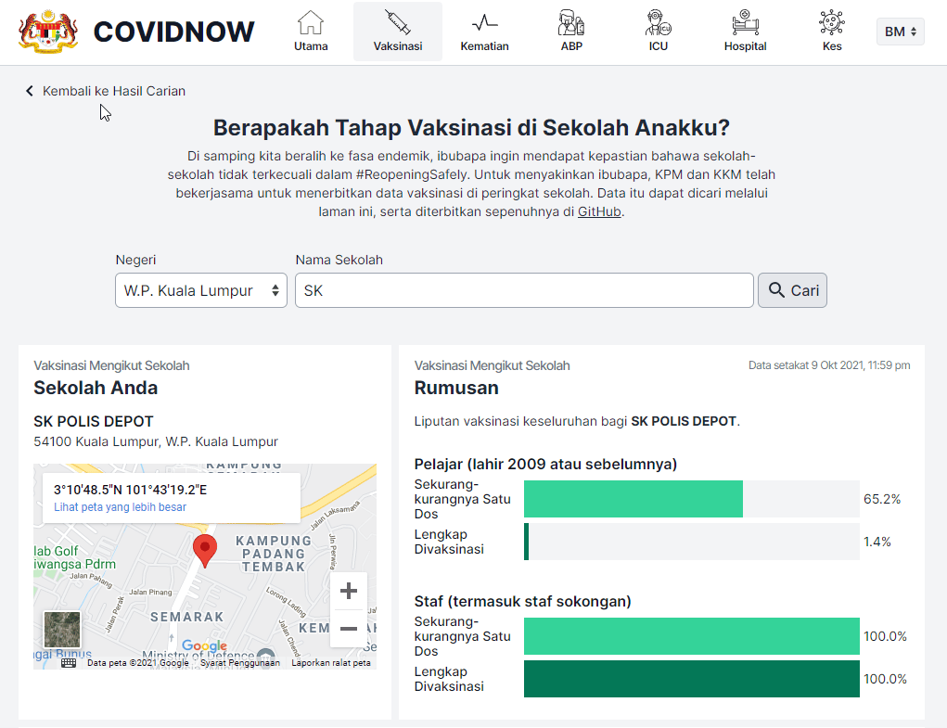Screen dimensions: 947x728
Task: Select the Kes virus icon
Action: click(x=831, y=20)
